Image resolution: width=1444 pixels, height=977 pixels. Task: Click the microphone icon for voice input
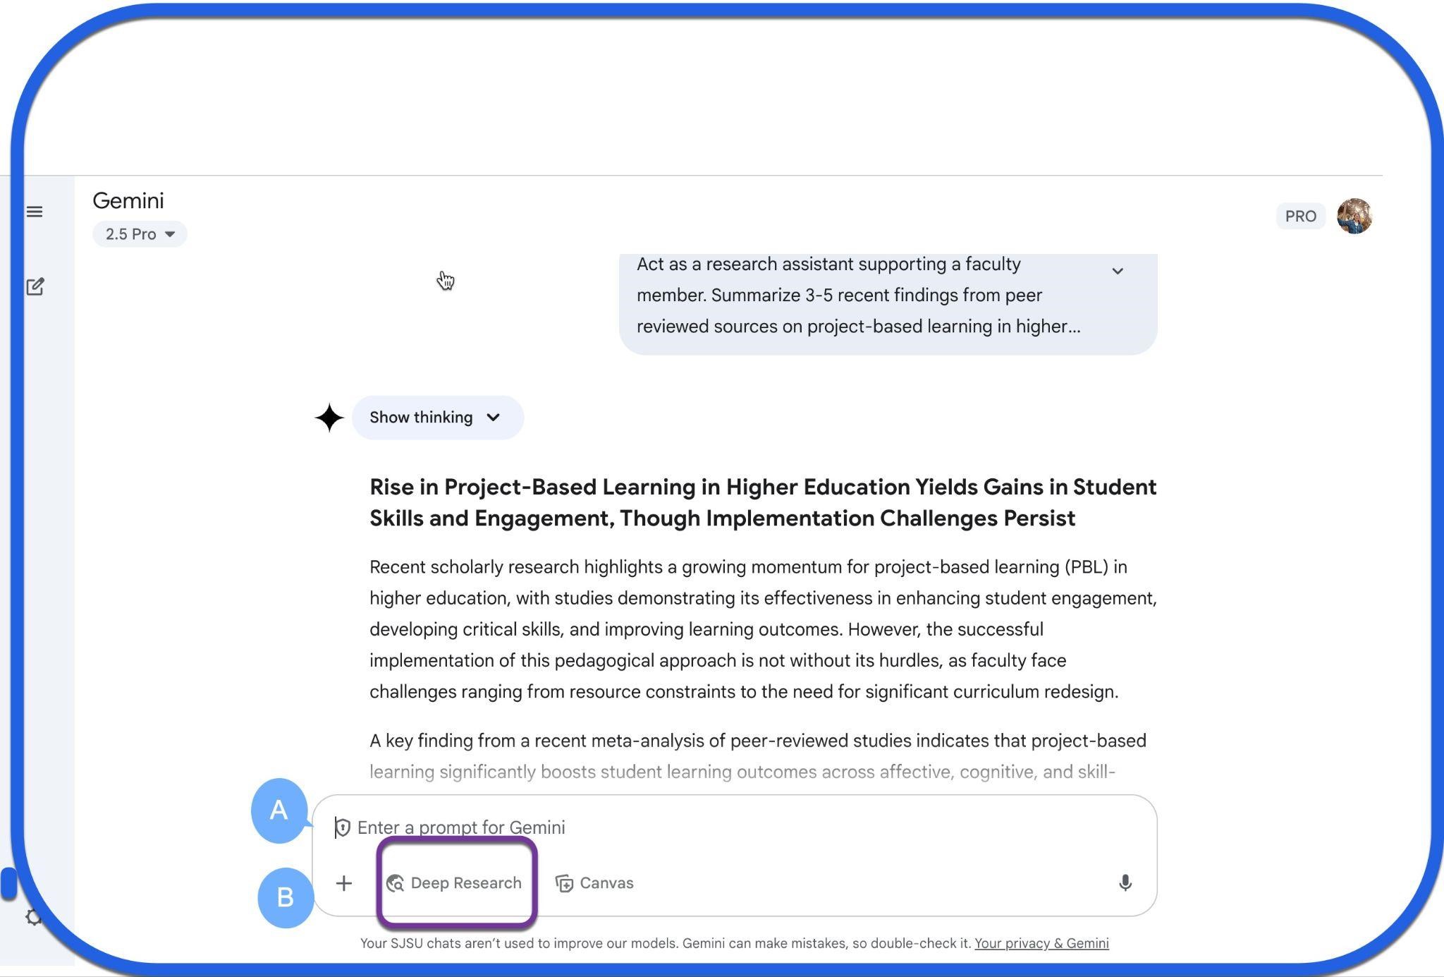pos(1125,883)
